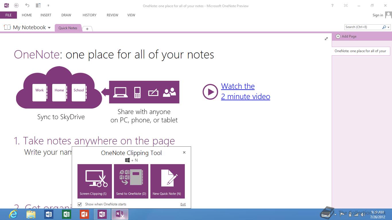Toggle Full Page View icon in title bar
This screenshot has height=220, width=392.
point(346,5)
